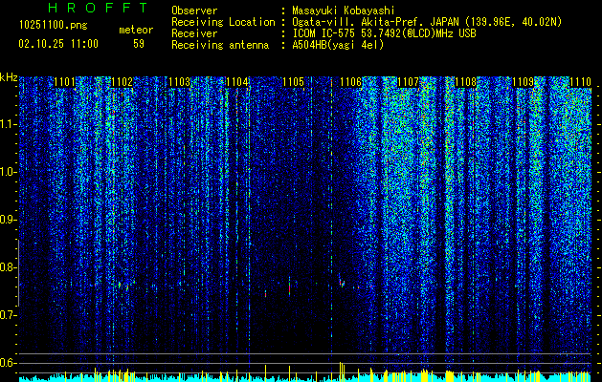Click the 1102 time marker
Screen dimensions: 602x382
coord(122,82)
